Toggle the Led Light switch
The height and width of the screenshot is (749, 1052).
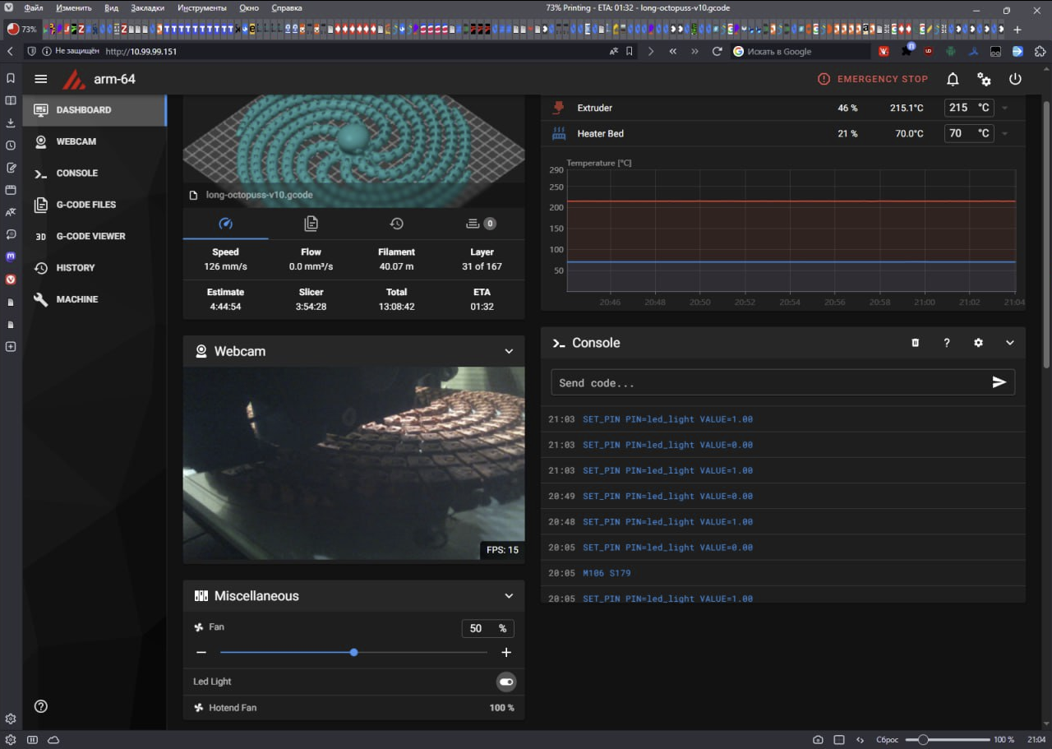point(506,682)
